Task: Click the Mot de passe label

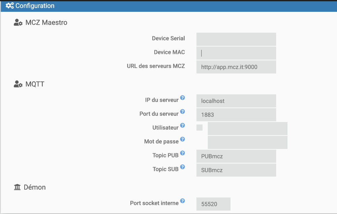Action: point(161,142)
